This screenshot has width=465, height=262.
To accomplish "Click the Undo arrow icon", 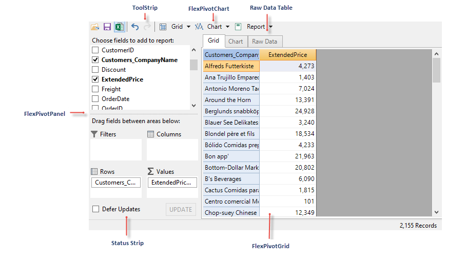I will tap(135, 27).
